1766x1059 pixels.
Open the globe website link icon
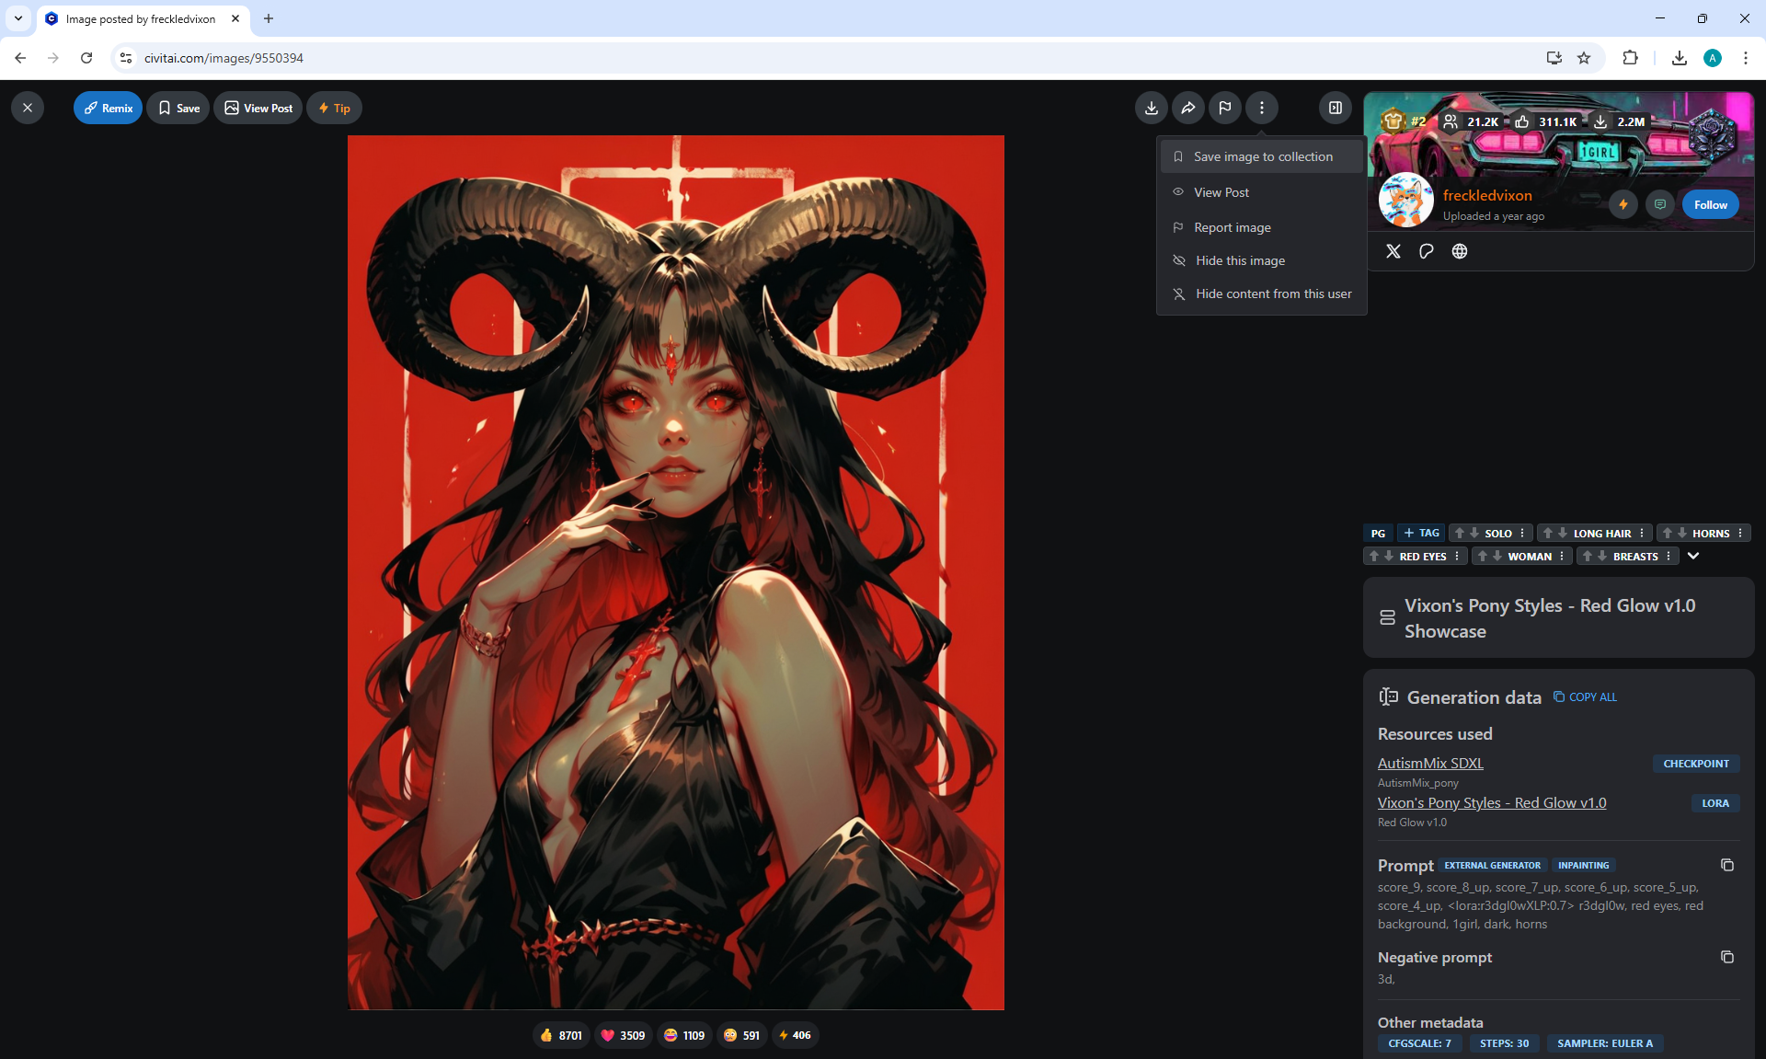(1460, 251)
